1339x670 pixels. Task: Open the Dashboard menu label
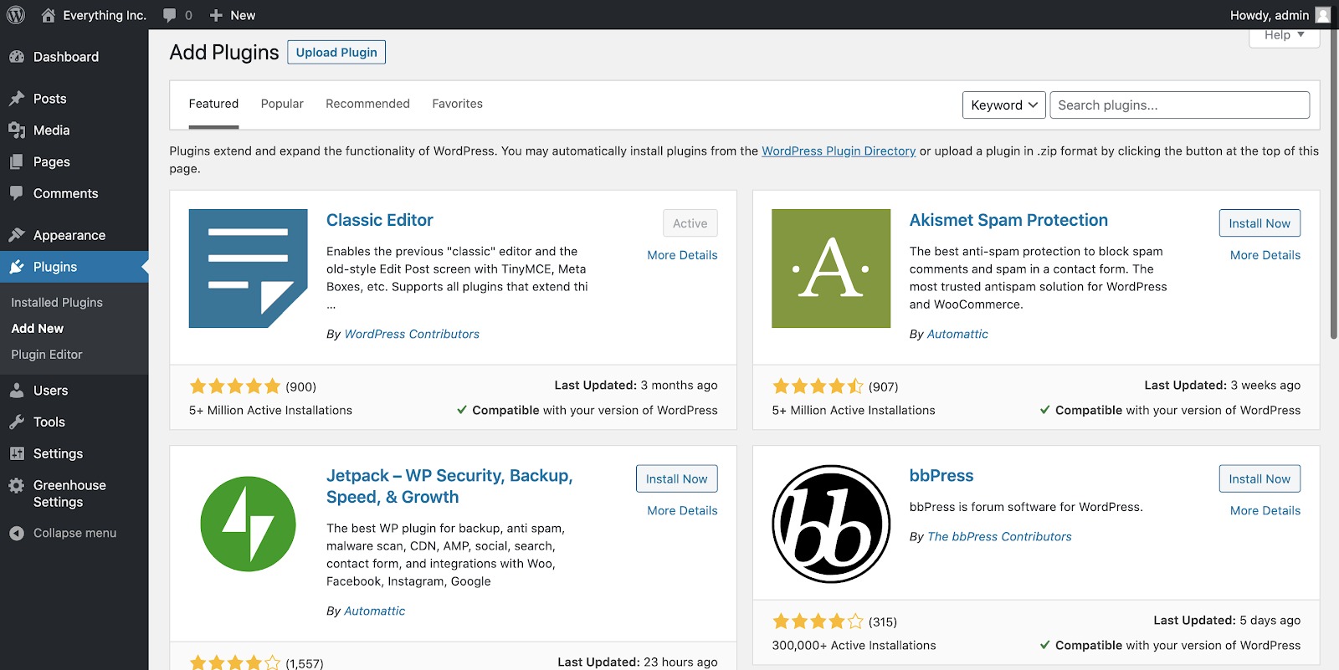click(x=66, y=57)
